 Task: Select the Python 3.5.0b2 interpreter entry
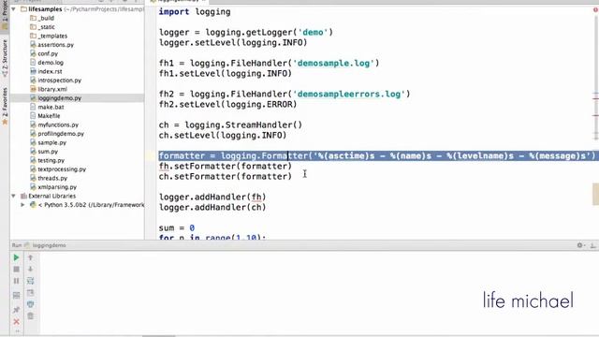(92, 205)
